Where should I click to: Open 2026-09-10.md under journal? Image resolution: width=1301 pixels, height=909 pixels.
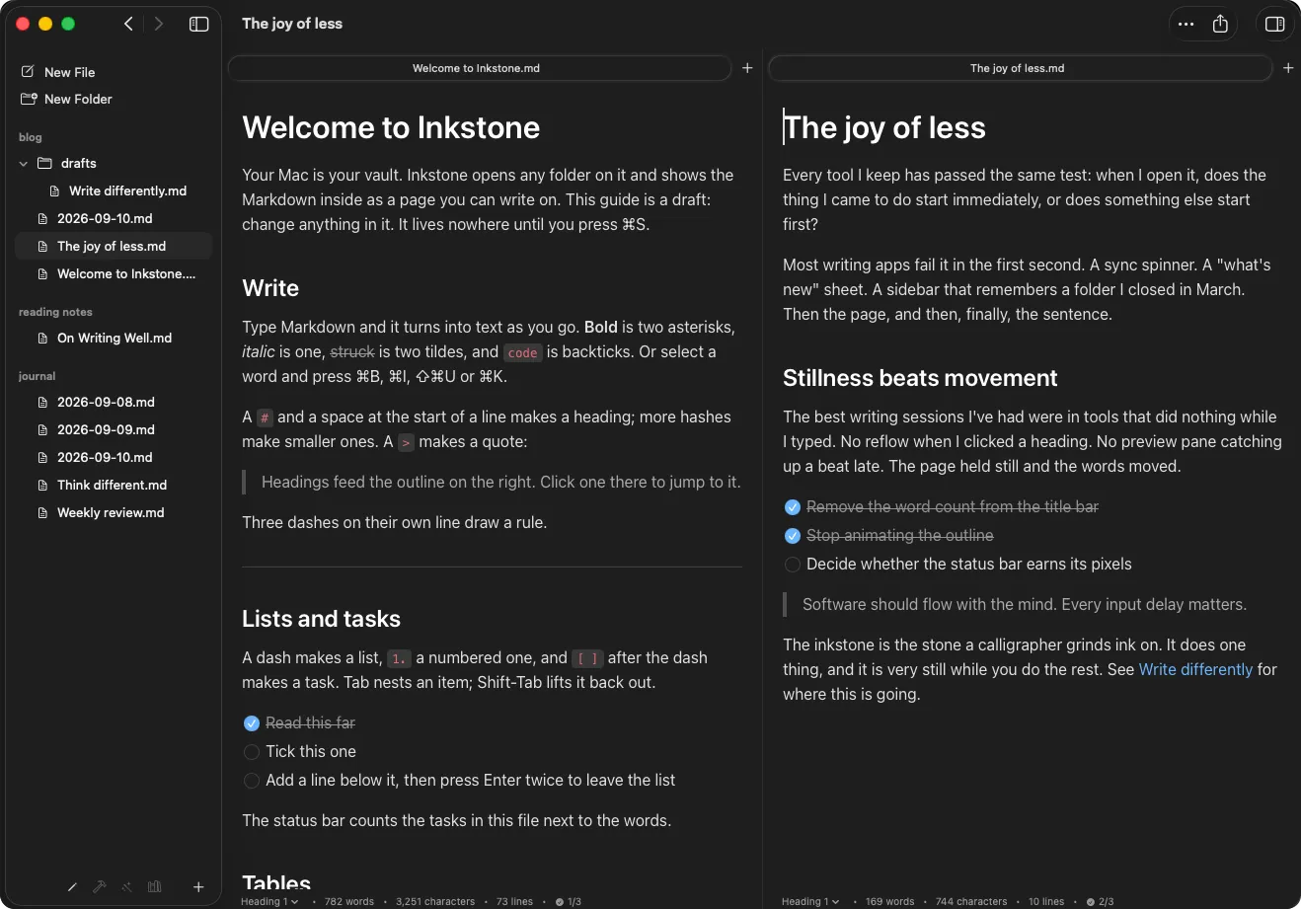click(114, 457)
